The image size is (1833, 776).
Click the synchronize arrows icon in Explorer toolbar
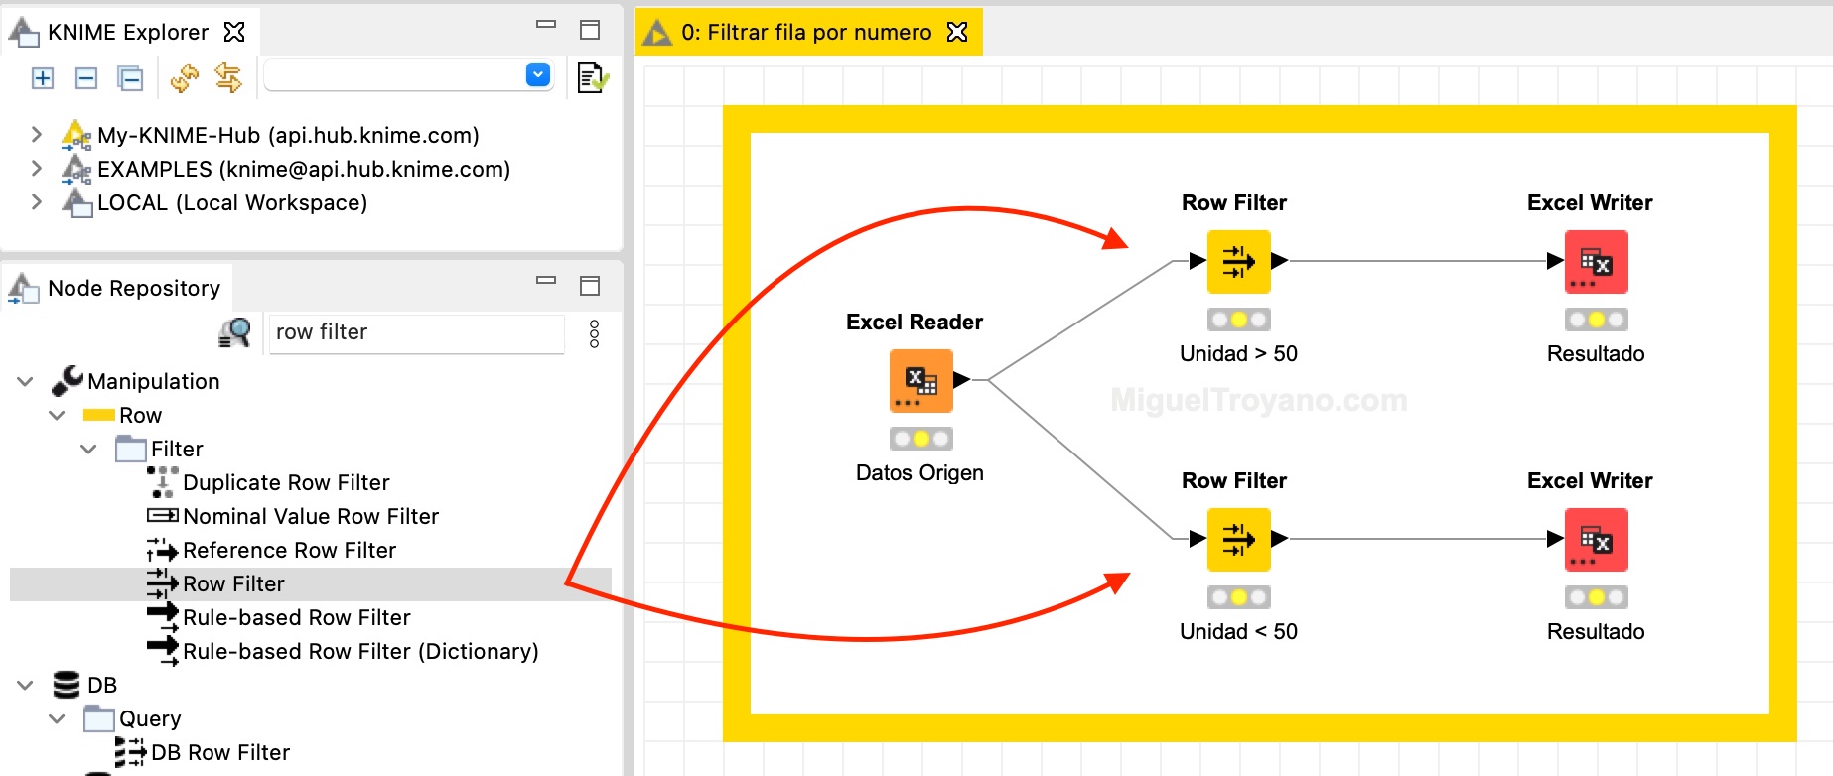pos(228,77)
